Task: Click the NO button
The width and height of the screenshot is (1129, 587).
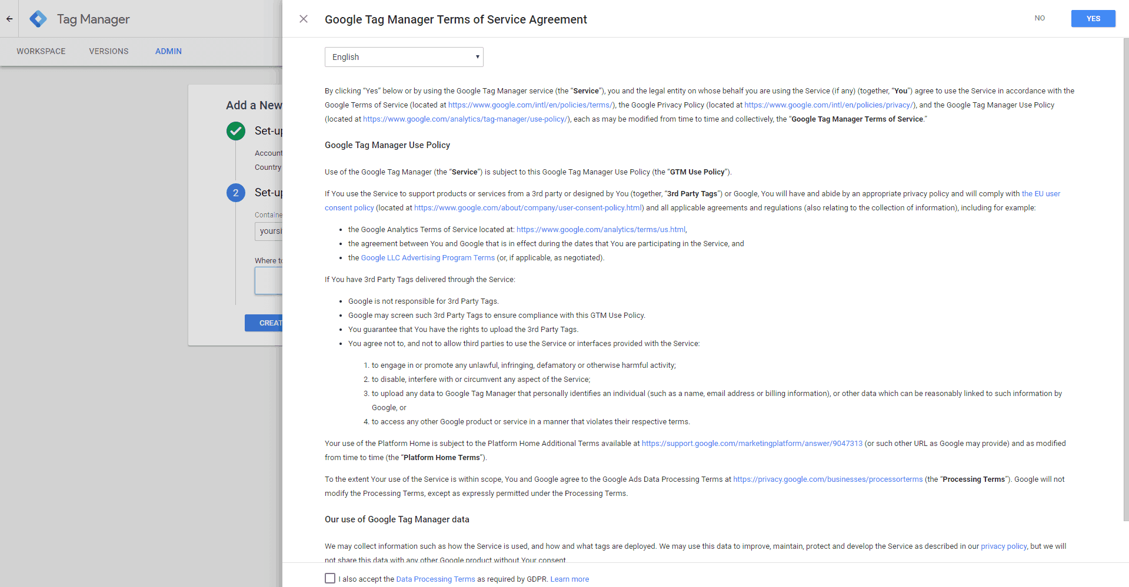Action: tap(1040, 18)
